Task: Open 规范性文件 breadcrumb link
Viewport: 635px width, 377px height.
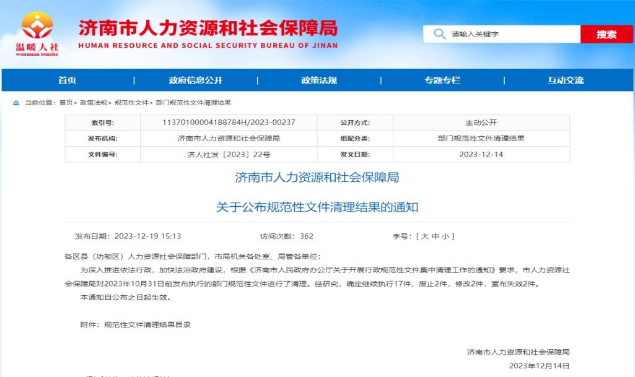Action: point(131,103)
